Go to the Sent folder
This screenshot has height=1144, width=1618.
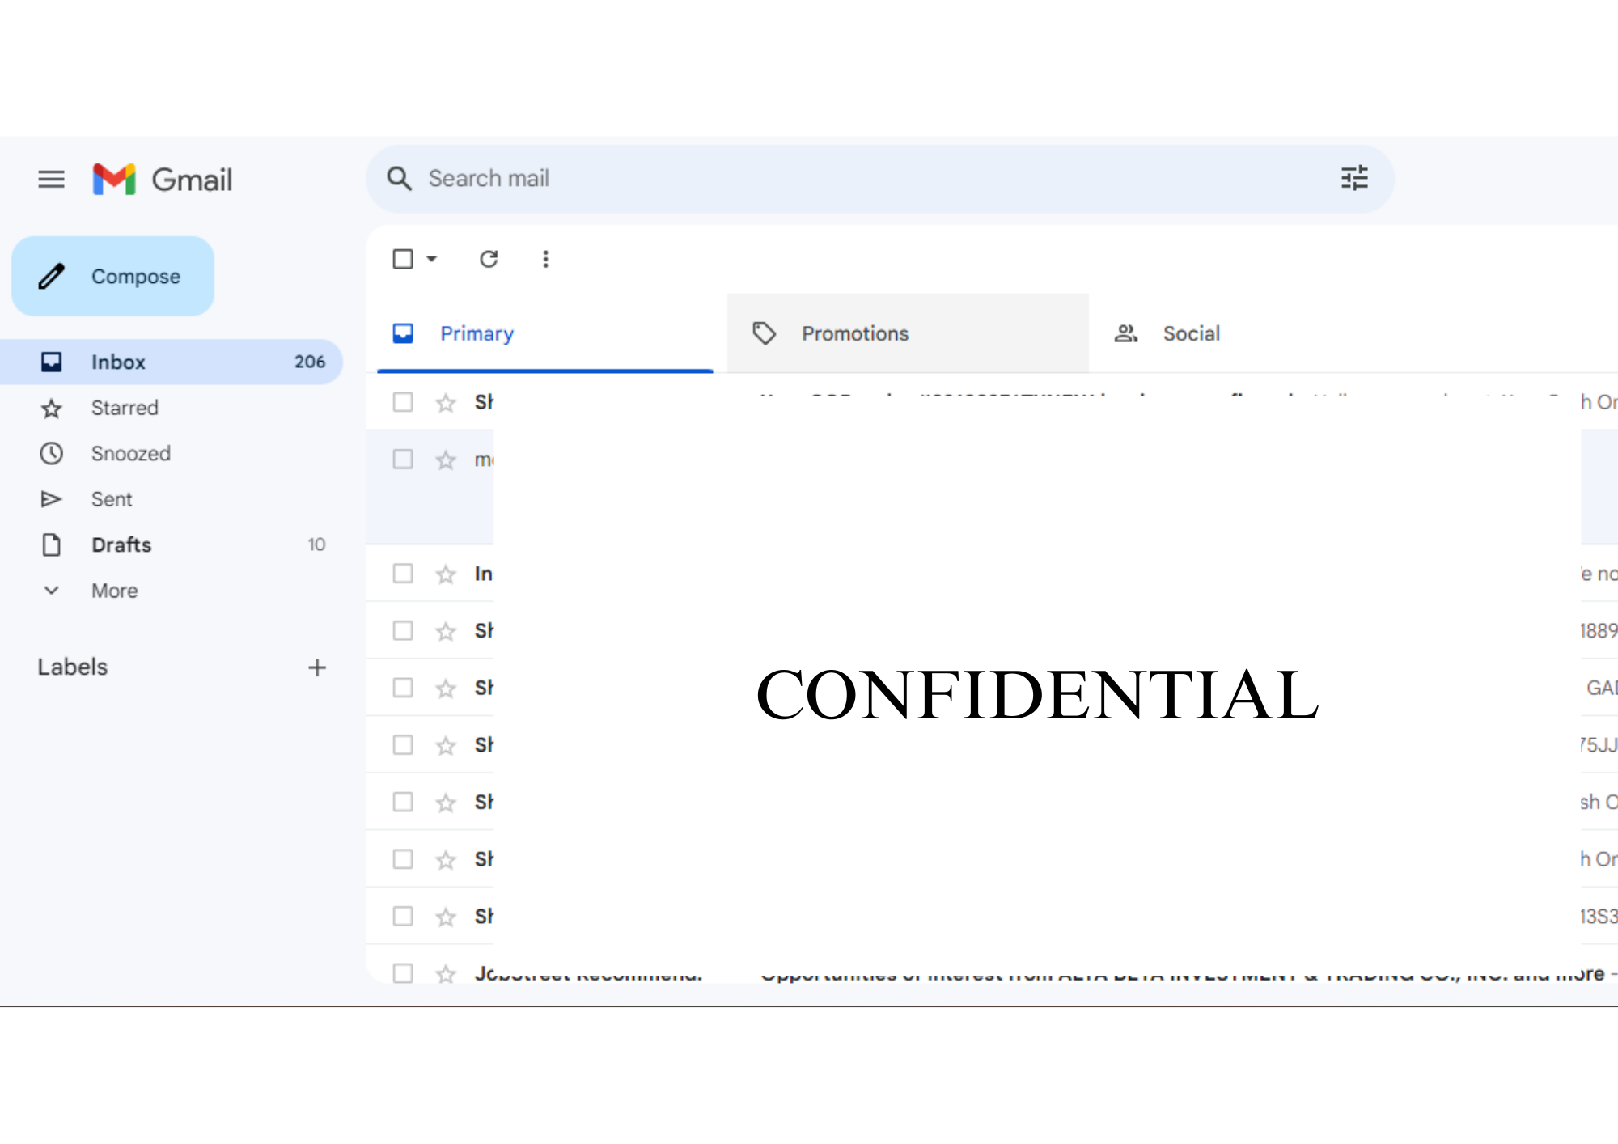tap(112, 499)
